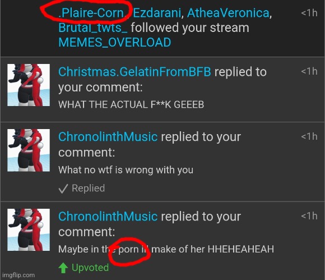
Task: Open ChronolinthMusic username on the 'wrong with you' reply
Action: point(108,137)
